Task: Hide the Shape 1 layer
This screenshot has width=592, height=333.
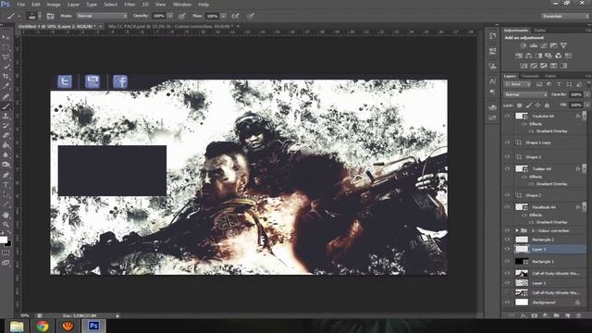Action: coord(507,156)
